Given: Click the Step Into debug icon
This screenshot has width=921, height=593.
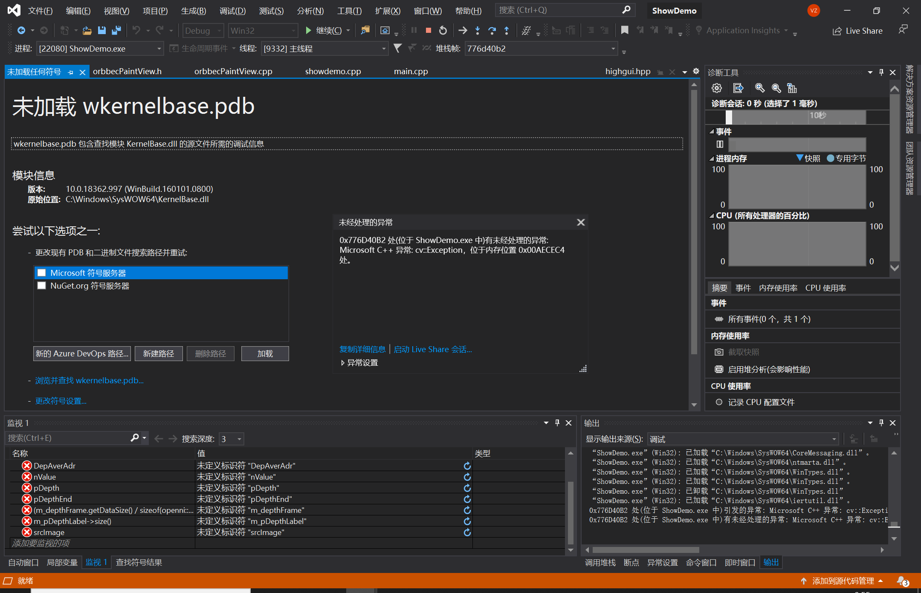Looking at the screenshot, I should pos(478,30).
